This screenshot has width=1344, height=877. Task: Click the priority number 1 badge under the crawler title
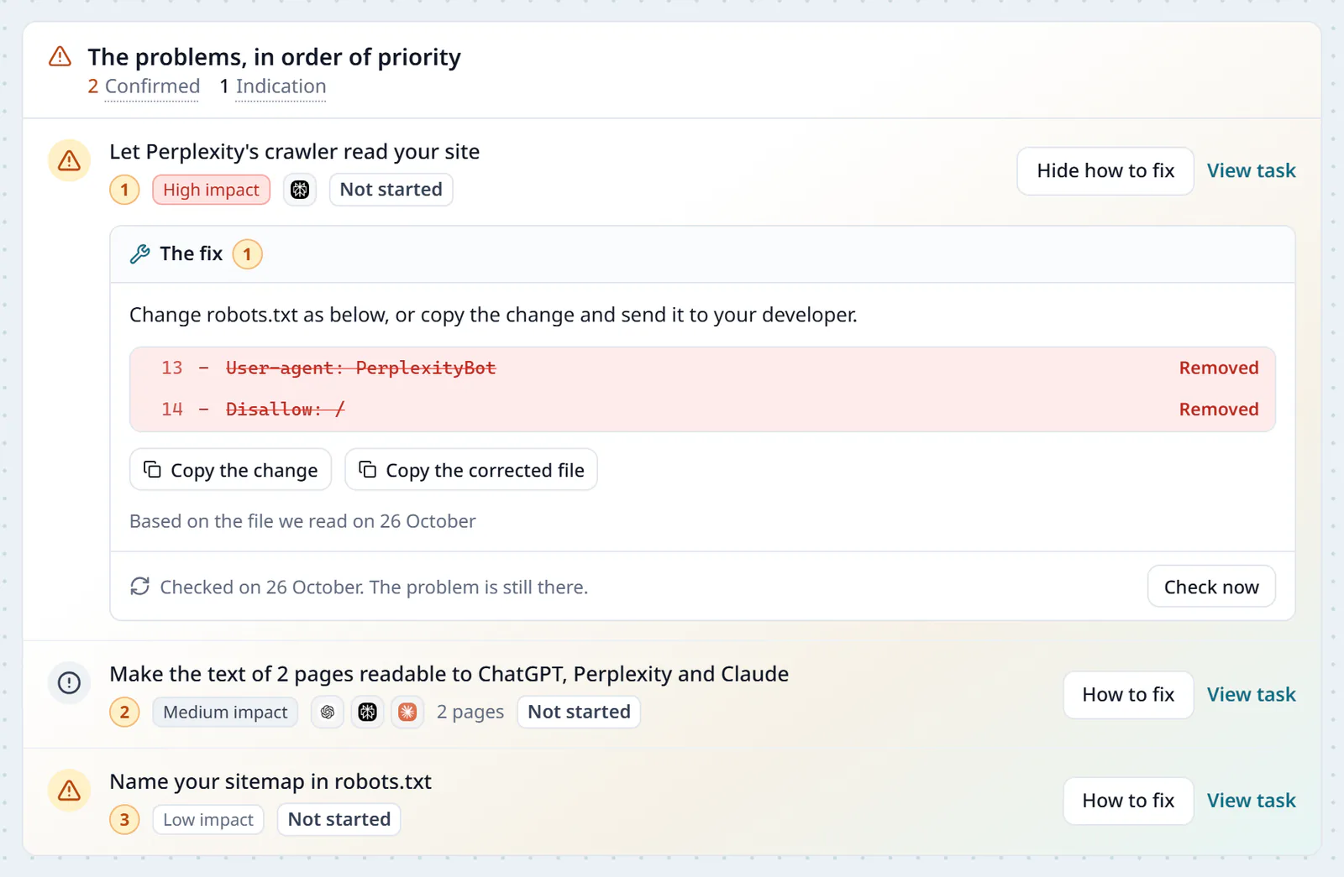click(x=124, y=190)
